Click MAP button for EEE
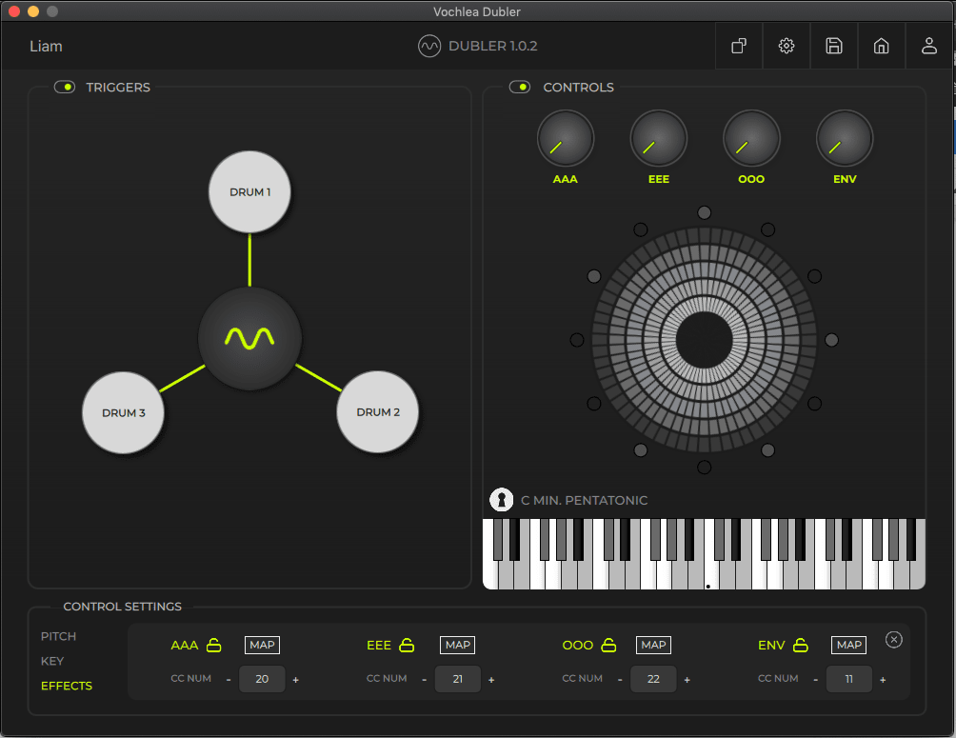The width and height of the screenshot is (956, 738). [x=458, y=645]
